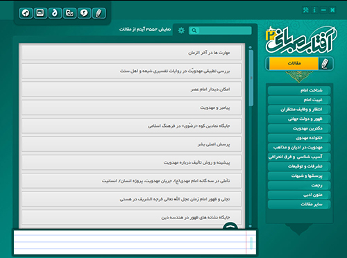Screen dimensions: 347x258
Task: Click the scroll-up dot at the top of the article list scrollbar
Action: point(251,47)
